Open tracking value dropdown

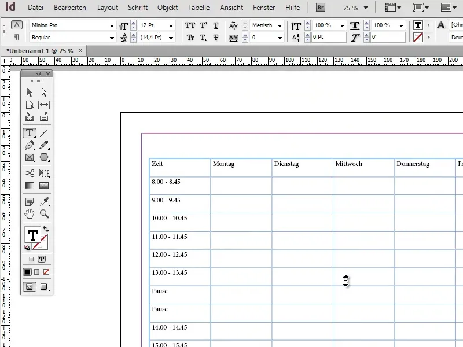(x=280, y=38)
